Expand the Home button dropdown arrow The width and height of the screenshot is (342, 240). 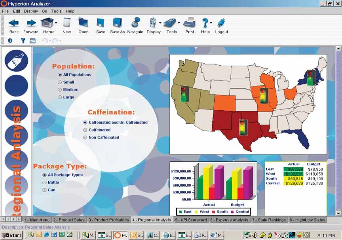coord(56,23)
